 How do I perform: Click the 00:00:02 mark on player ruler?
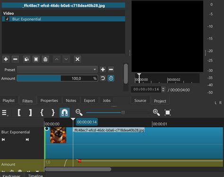(174, 80)
